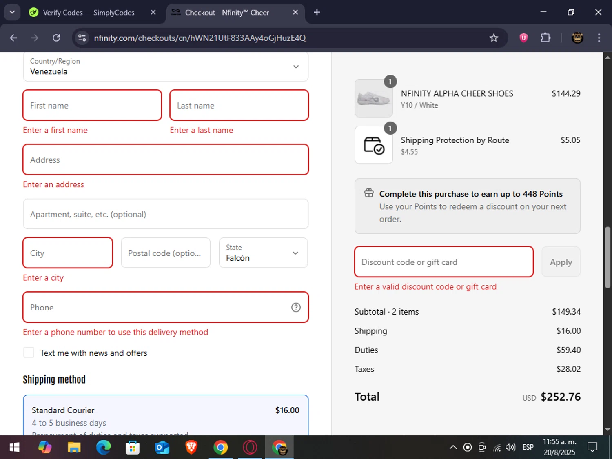Open Brave browser from the taskbar
Screen dimensions: 612x459
pos(191,448)
